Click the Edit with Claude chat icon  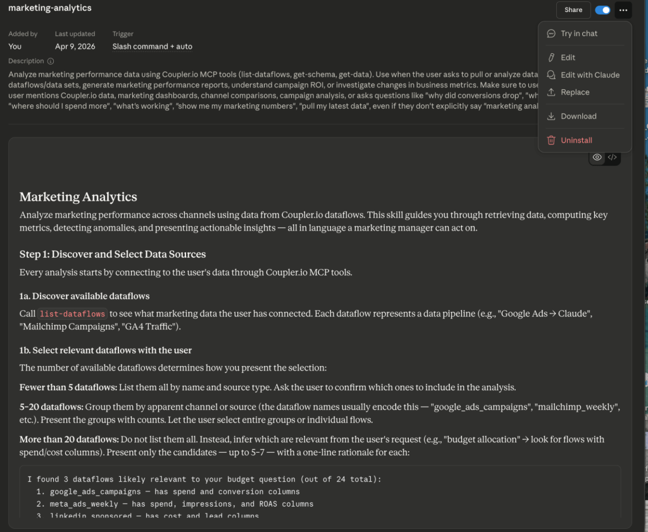(551, 75)
